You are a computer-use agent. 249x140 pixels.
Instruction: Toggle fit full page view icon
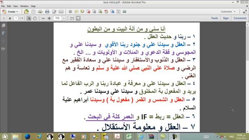click(78, 18)
